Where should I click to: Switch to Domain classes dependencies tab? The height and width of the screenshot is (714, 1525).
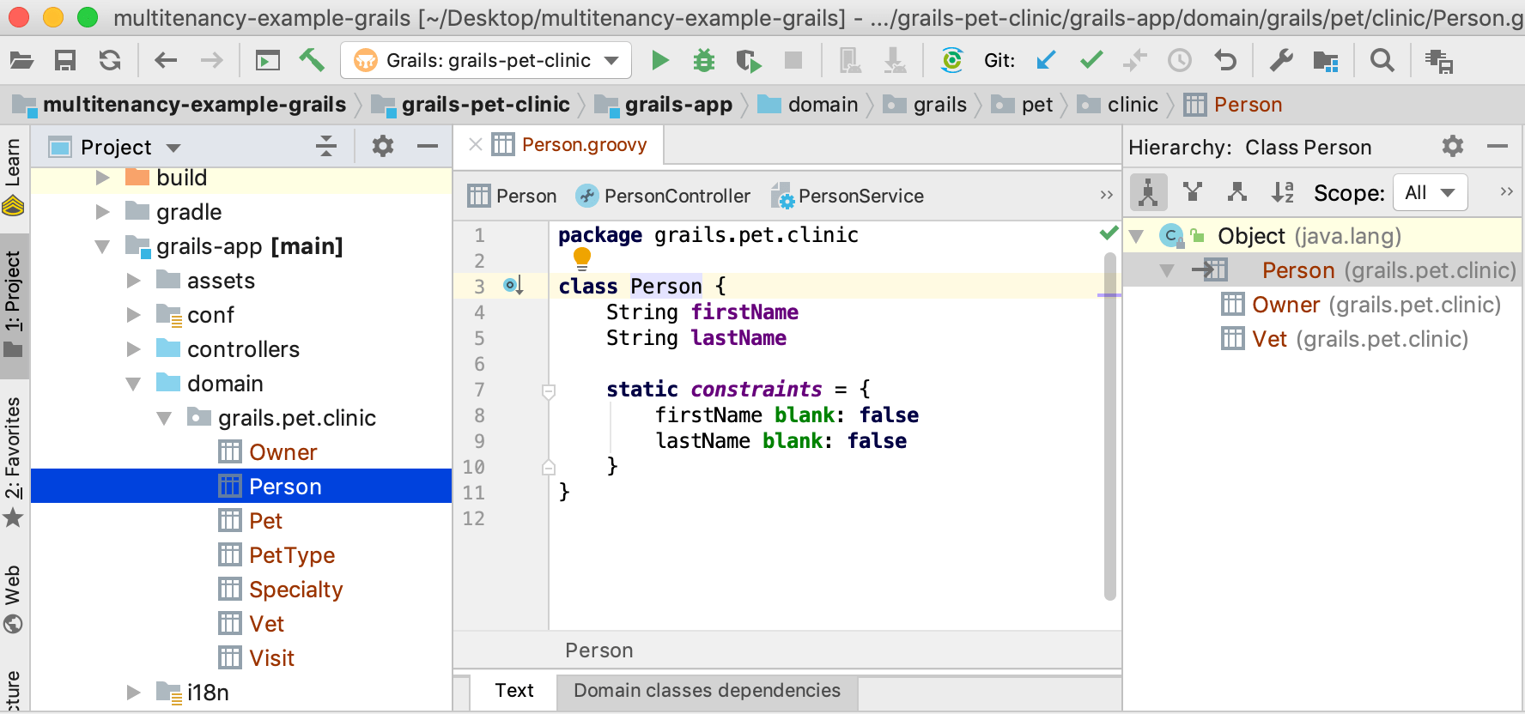click(706, 691)
